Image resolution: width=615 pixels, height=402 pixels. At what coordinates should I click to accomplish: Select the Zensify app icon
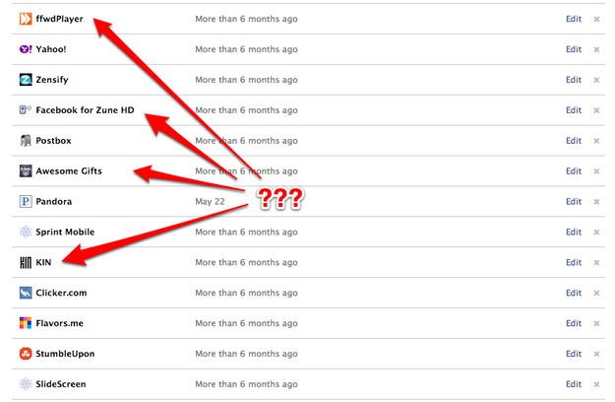pos(26,79)
